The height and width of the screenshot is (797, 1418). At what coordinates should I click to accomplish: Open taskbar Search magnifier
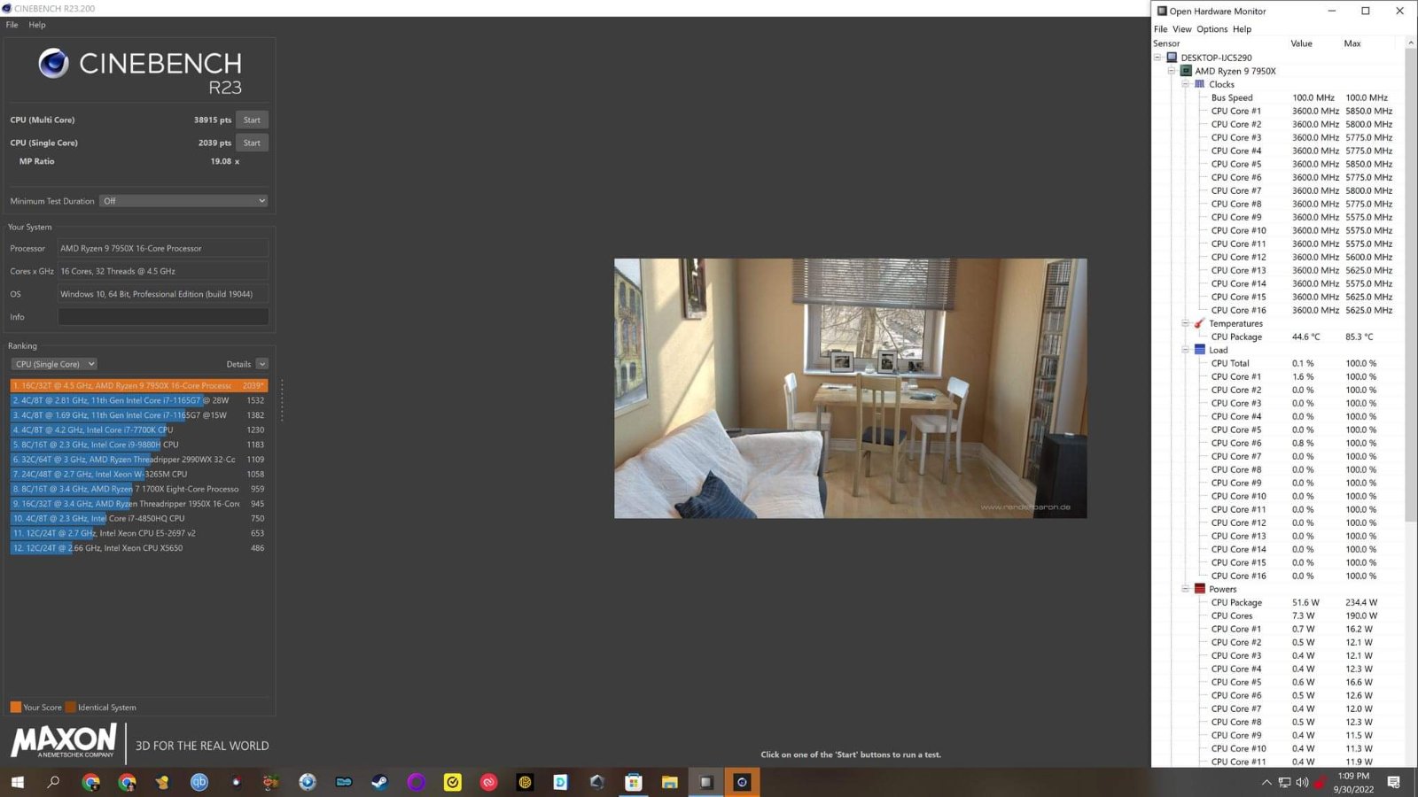53,782
